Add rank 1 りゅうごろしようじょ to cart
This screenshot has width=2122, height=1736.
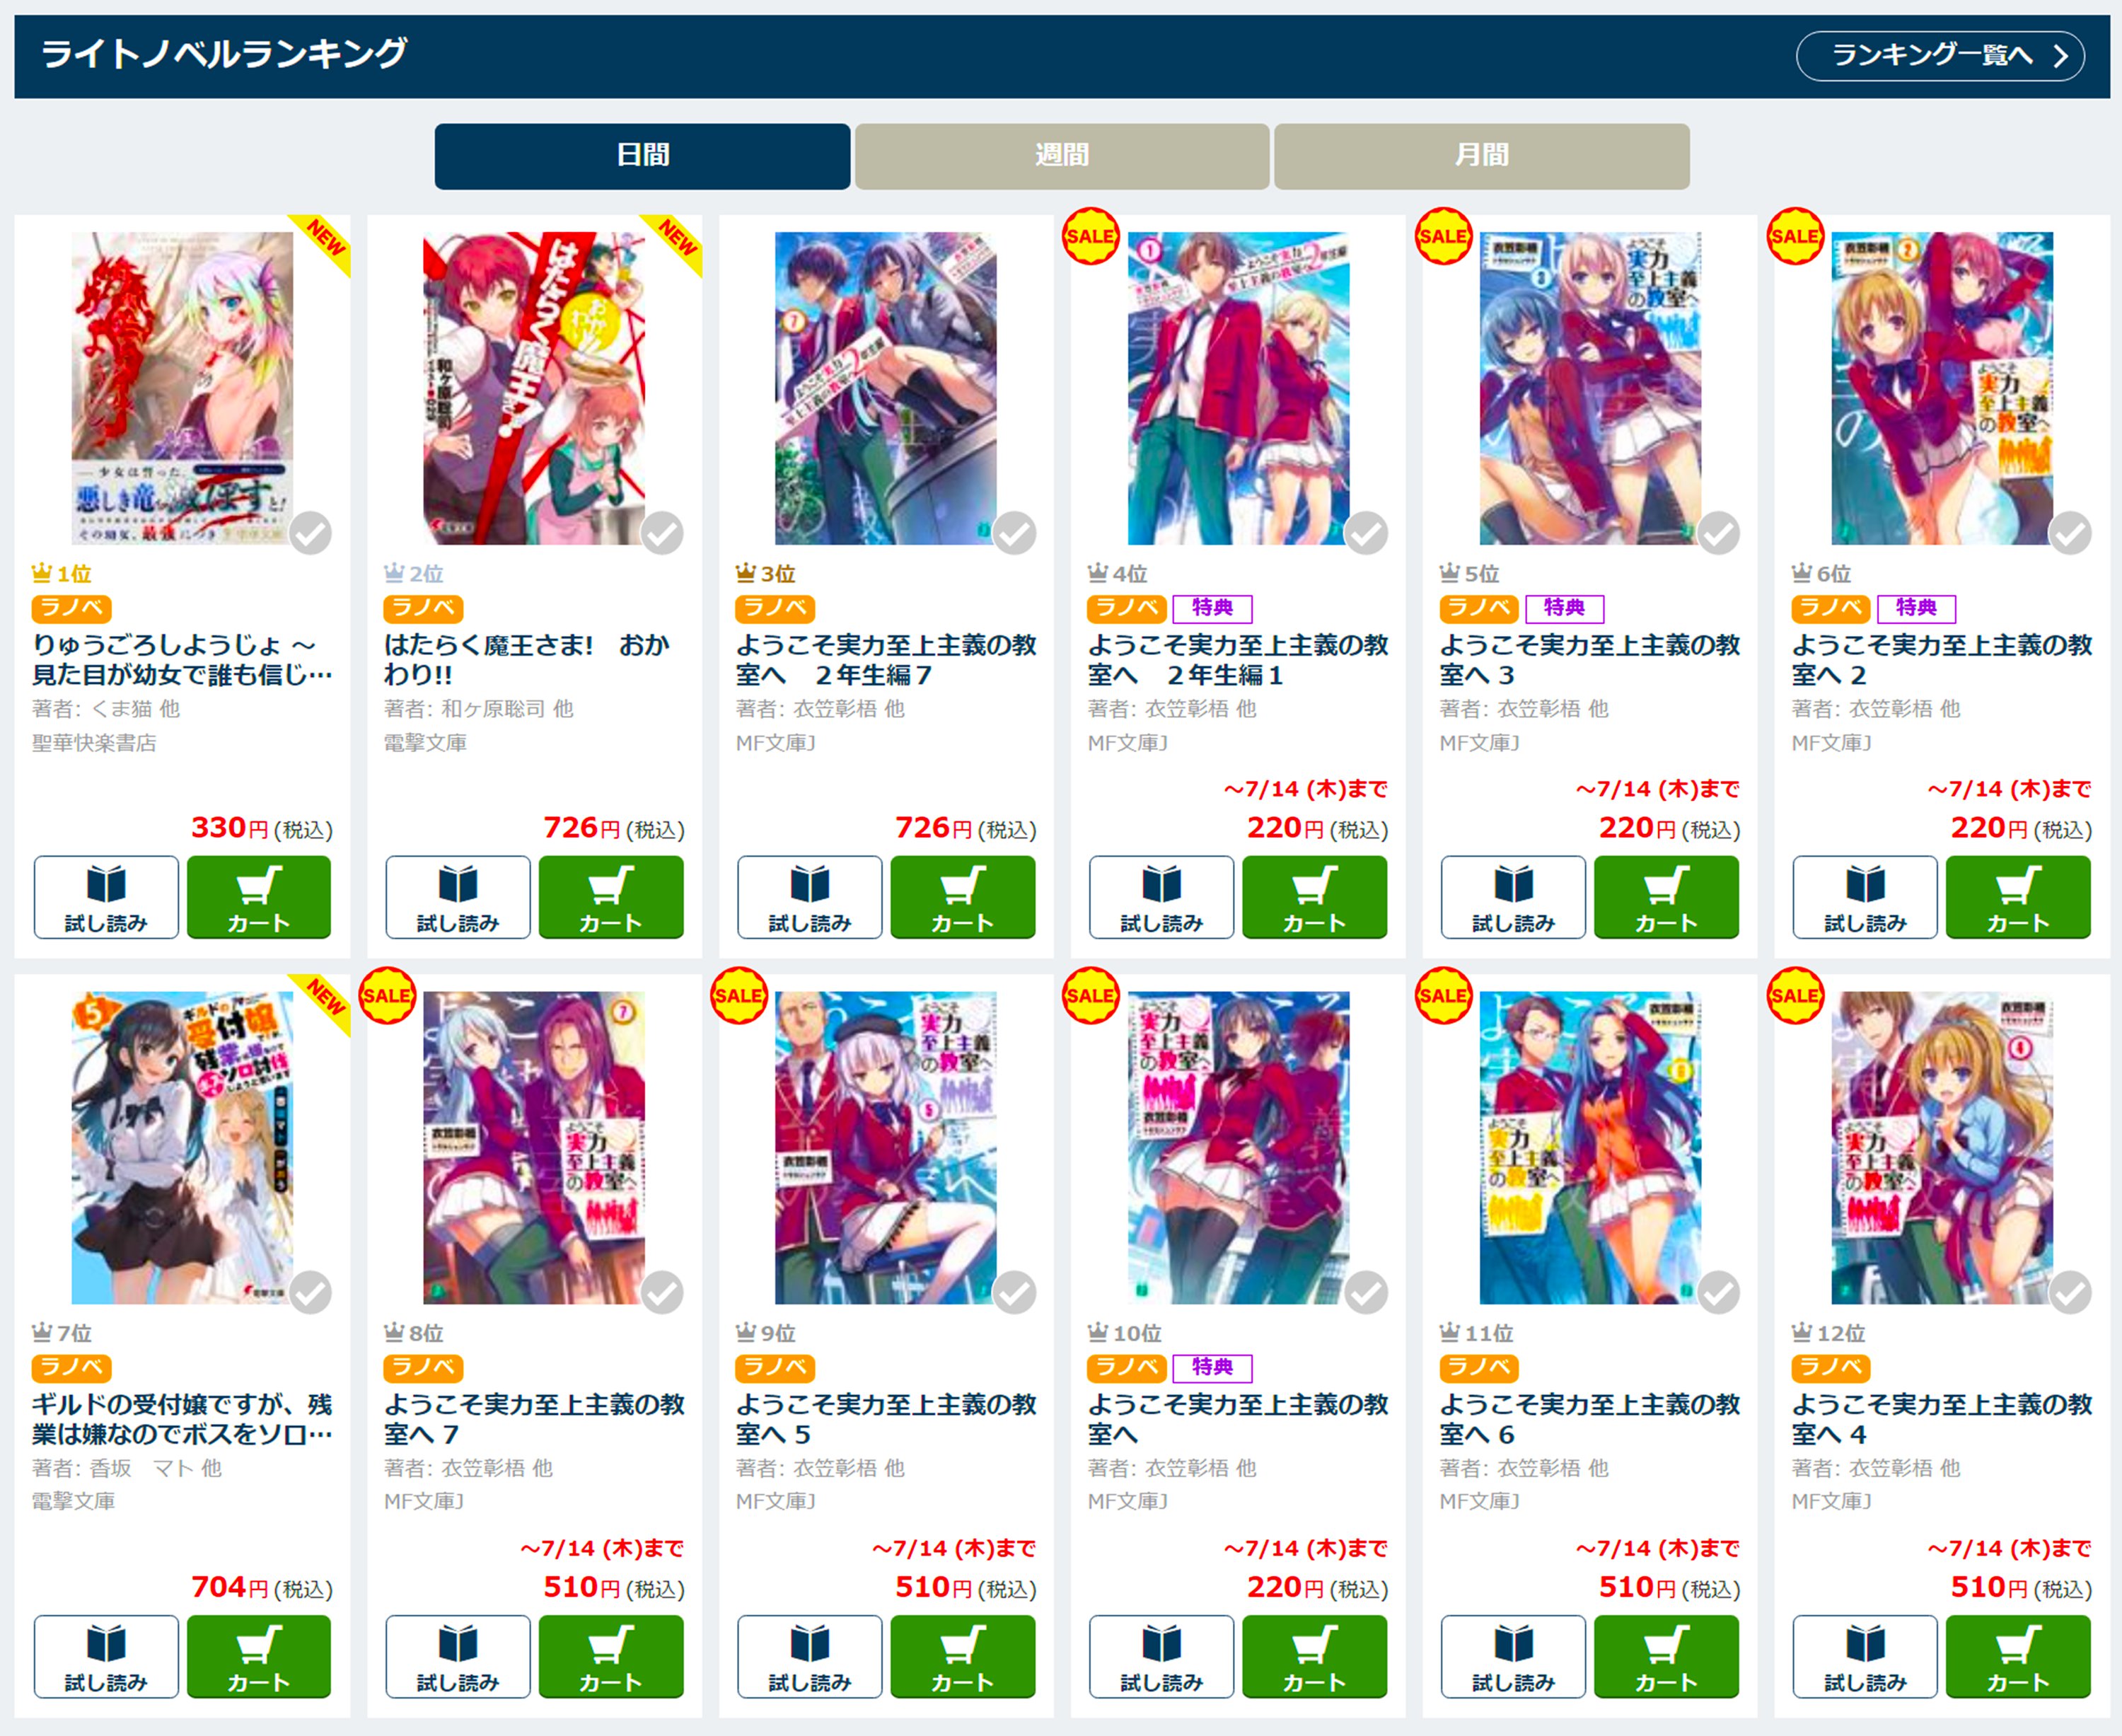pyautogui.click(x=258, y=897)
